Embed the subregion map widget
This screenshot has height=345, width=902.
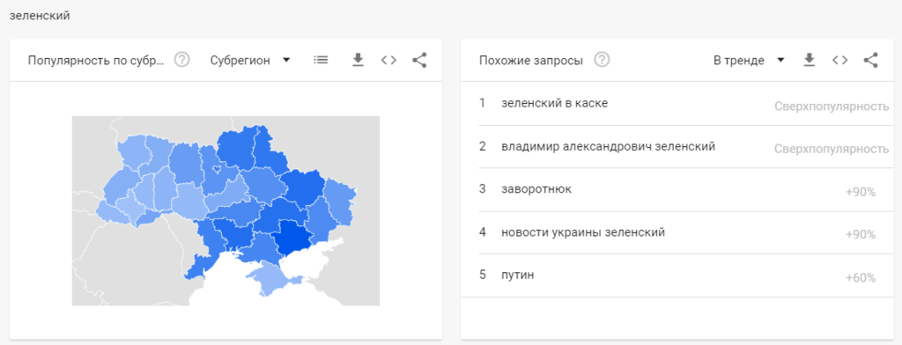[x=388, y=60]
